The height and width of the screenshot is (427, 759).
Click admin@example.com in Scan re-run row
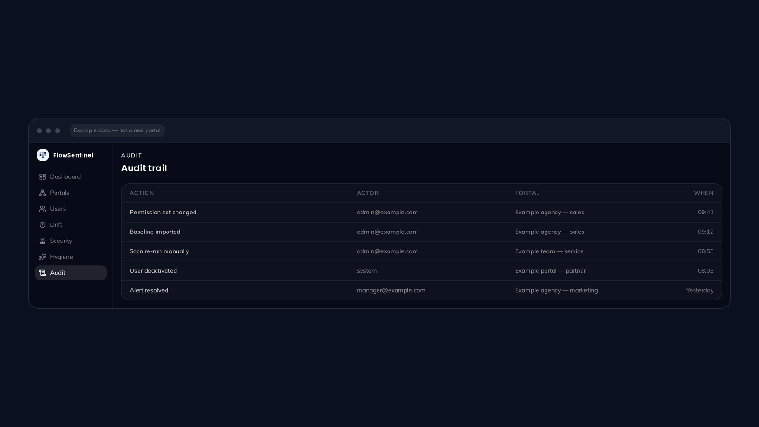tap(387, 251)
